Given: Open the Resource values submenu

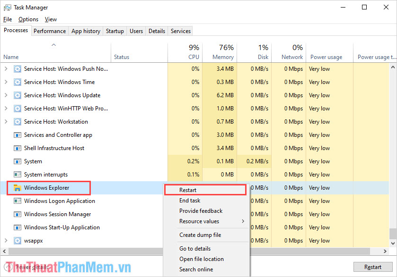Looking at the screenshot, I should click(199, 221).
